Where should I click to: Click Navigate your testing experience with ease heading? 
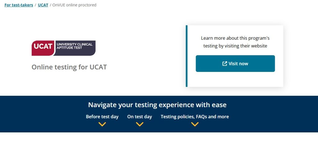[157, 105]
